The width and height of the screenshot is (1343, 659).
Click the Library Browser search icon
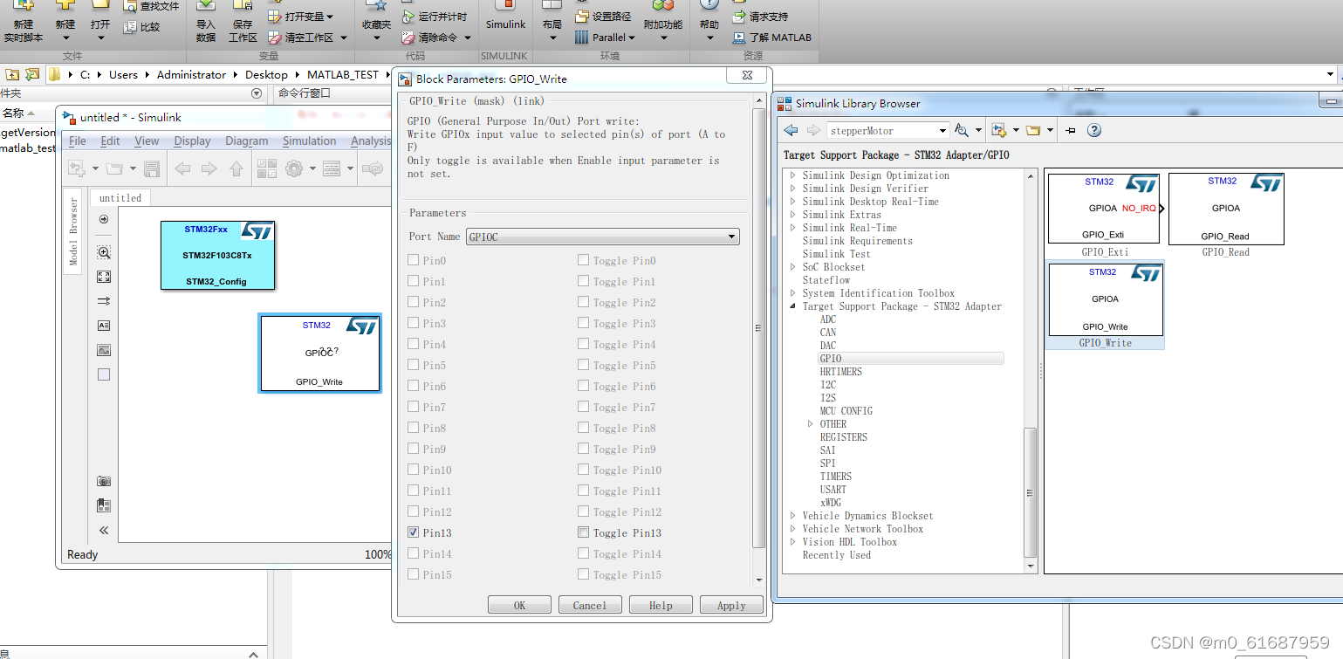click(x=961, y=130)
